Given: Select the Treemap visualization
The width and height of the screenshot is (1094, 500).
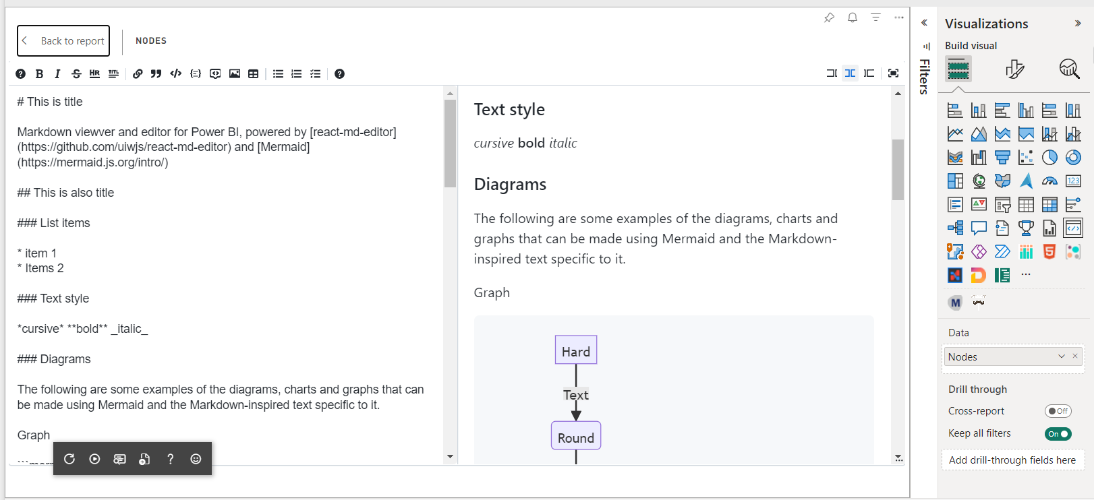Looking at the screenshot, I should 955,181.
